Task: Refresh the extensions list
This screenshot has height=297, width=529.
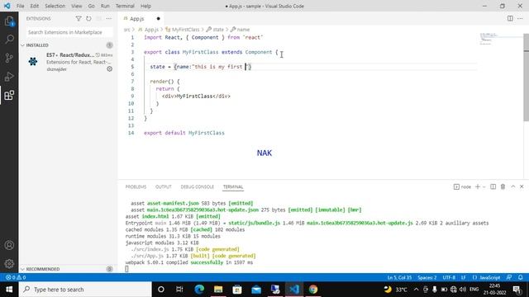Action: click(88, 18)
